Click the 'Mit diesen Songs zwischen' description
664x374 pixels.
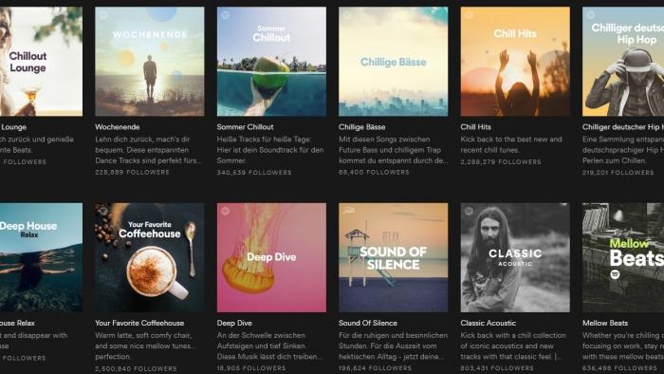(x=393, y=150)
